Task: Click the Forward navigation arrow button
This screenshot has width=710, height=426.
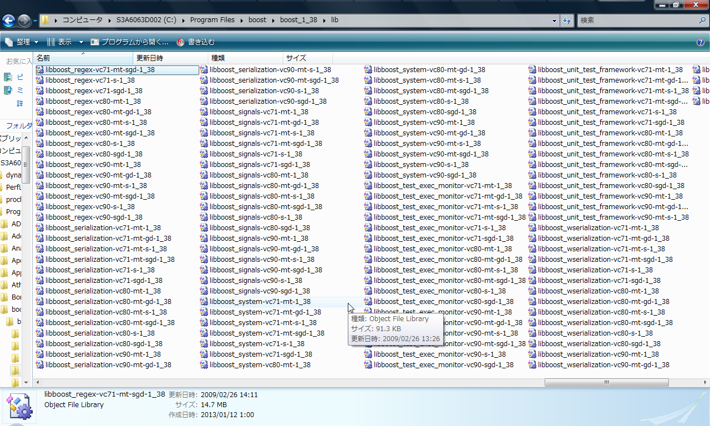Action: (24, 21)
